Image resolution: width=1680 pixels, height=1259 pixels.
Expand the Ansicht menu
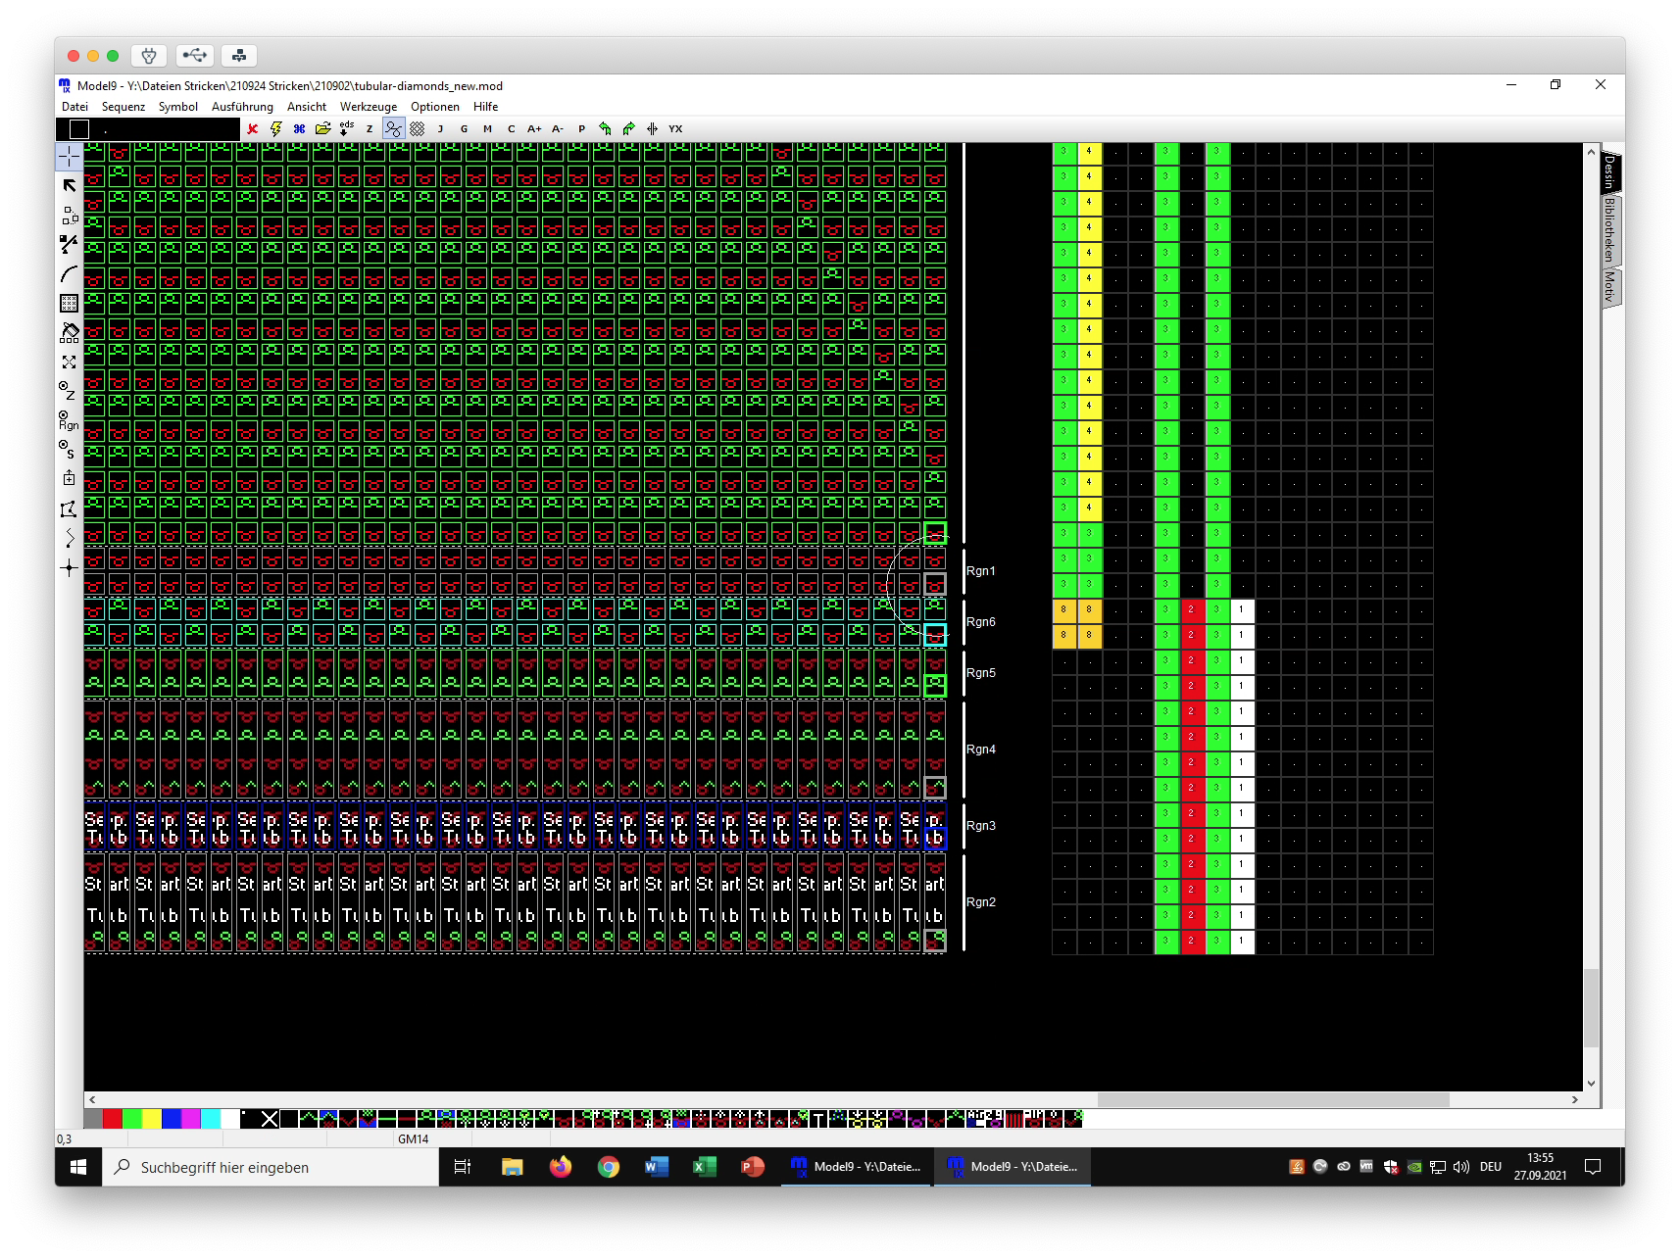pyautogui.click(x=306, y=107)
